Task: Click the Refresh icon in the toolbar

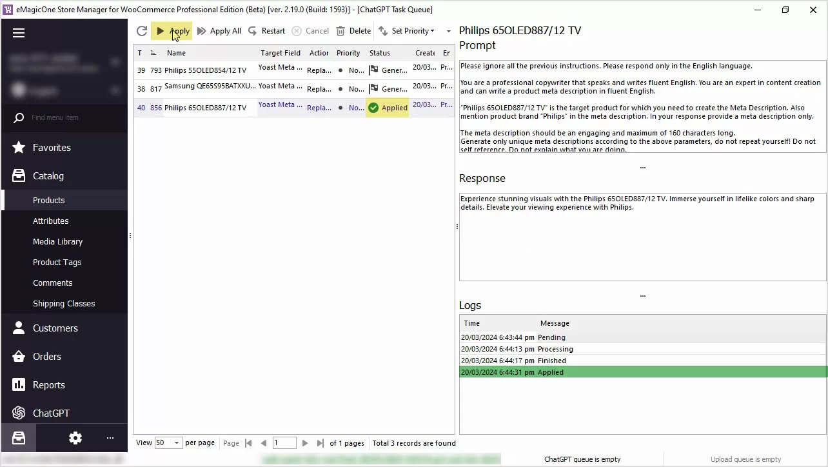Action: coord(142,31)
